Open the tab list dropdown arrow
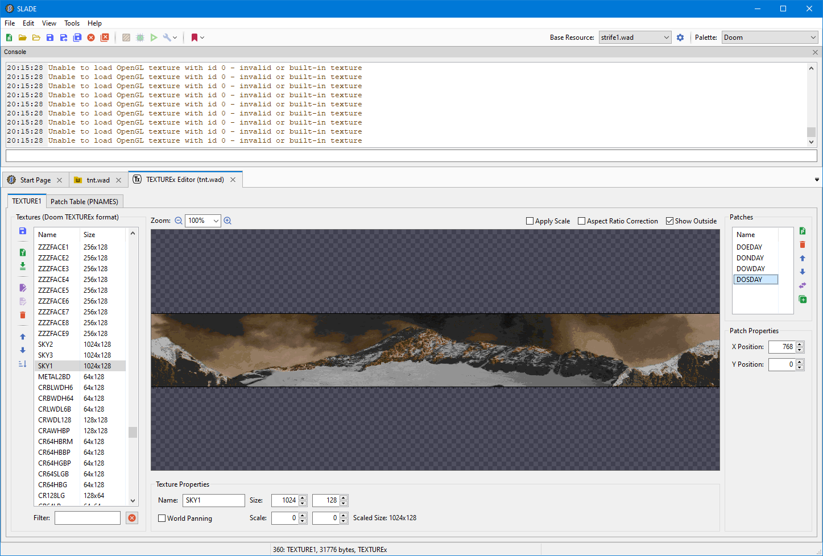823x556 pixels. pos(817,180)
